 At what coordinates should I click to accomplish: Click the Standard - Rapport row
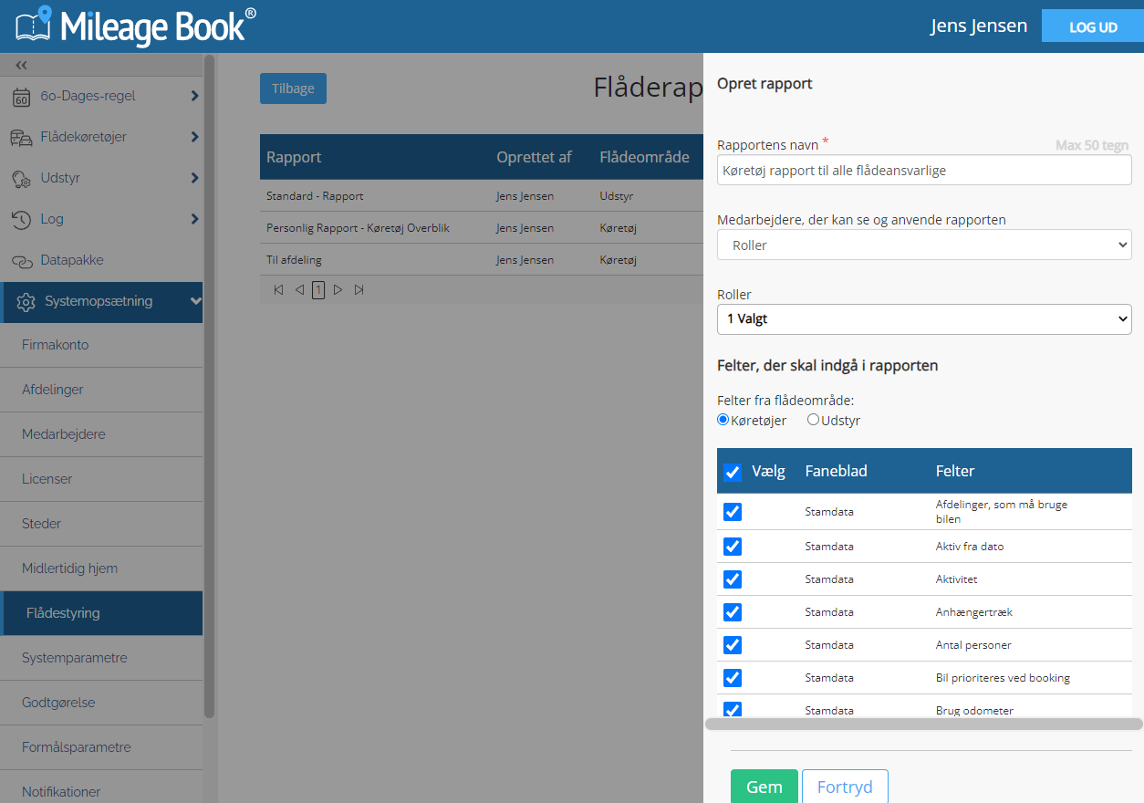click(x=482, y=196)
